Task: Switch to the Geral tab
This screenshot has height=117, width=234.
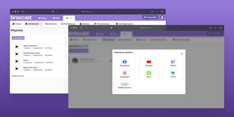Action: 42,18
